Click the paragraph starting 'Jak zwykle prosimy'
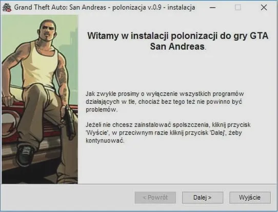Image resolution: width=278 pixels, height=212 pixels. point(165,102)
